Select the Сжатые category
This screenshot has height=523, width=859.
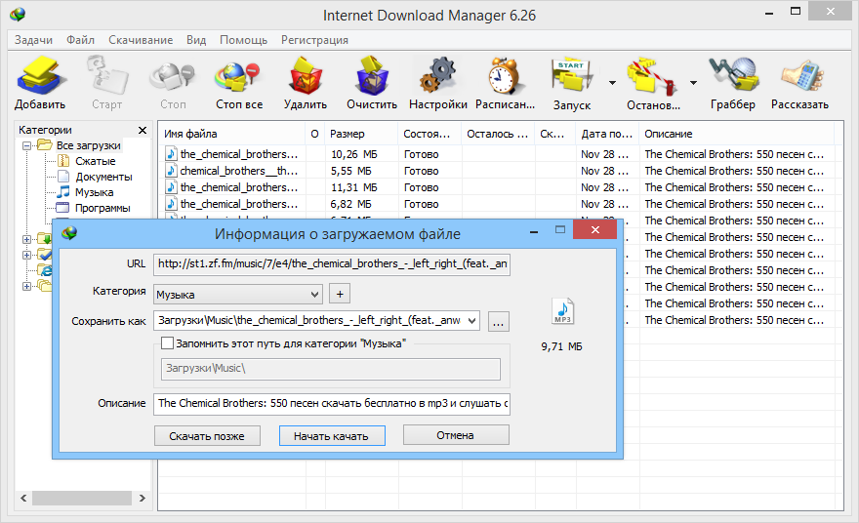tap(96, 161)
